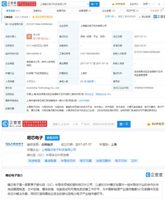Switch to 基本信息 tab
Image resolution: width=165 pixels, height=200 pixels.
coord(14,11)
